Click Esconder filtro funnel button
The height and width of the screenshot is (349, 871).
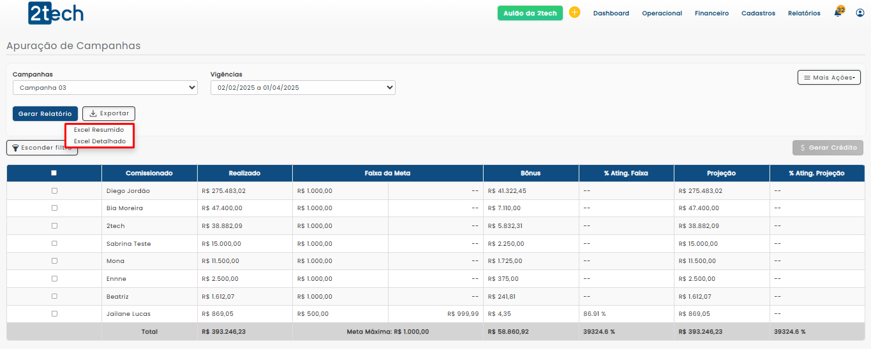pos(41,148)
